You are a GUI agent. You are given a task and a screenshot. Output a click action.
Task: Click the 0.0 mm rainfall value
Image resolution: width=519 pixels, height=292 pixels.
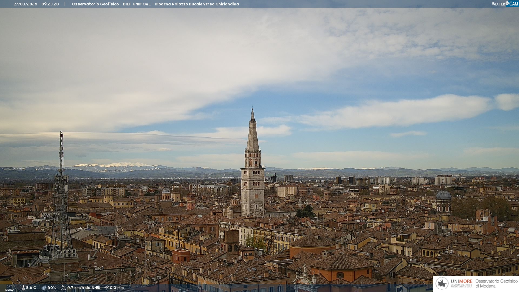tap(117, 288)
